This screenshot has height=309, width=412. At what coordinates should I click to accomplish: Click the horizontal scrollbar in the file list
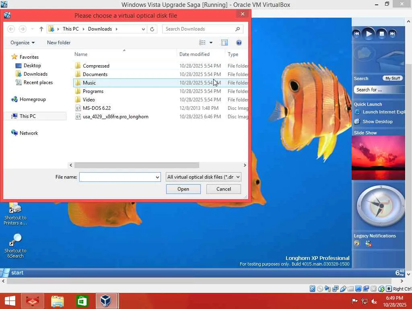(x=137, y=165)
